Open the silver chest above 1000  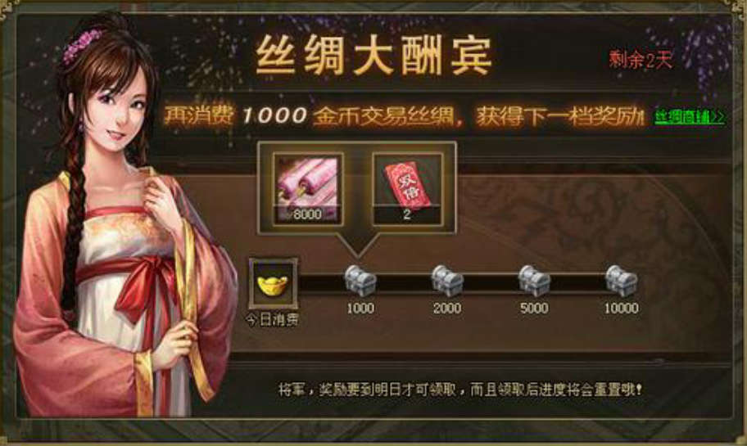pyautogui.click(x=360, y=281)
